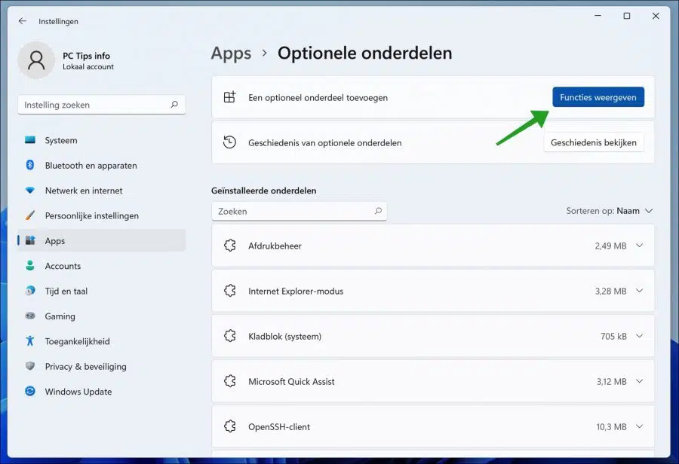The image size is (679, 464).
Task: Select Toegankelijkheid in sidebar
Action: (102, 340)
